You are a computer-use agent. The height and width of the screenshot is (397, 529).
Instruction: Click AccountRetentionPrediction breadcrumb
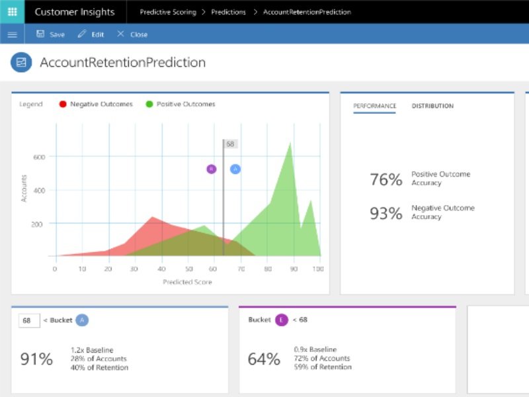tap(307, 12)
